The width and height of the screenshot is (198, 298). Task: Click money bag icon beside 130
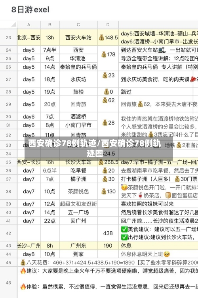pyautogui.click(x=104, y=191)
